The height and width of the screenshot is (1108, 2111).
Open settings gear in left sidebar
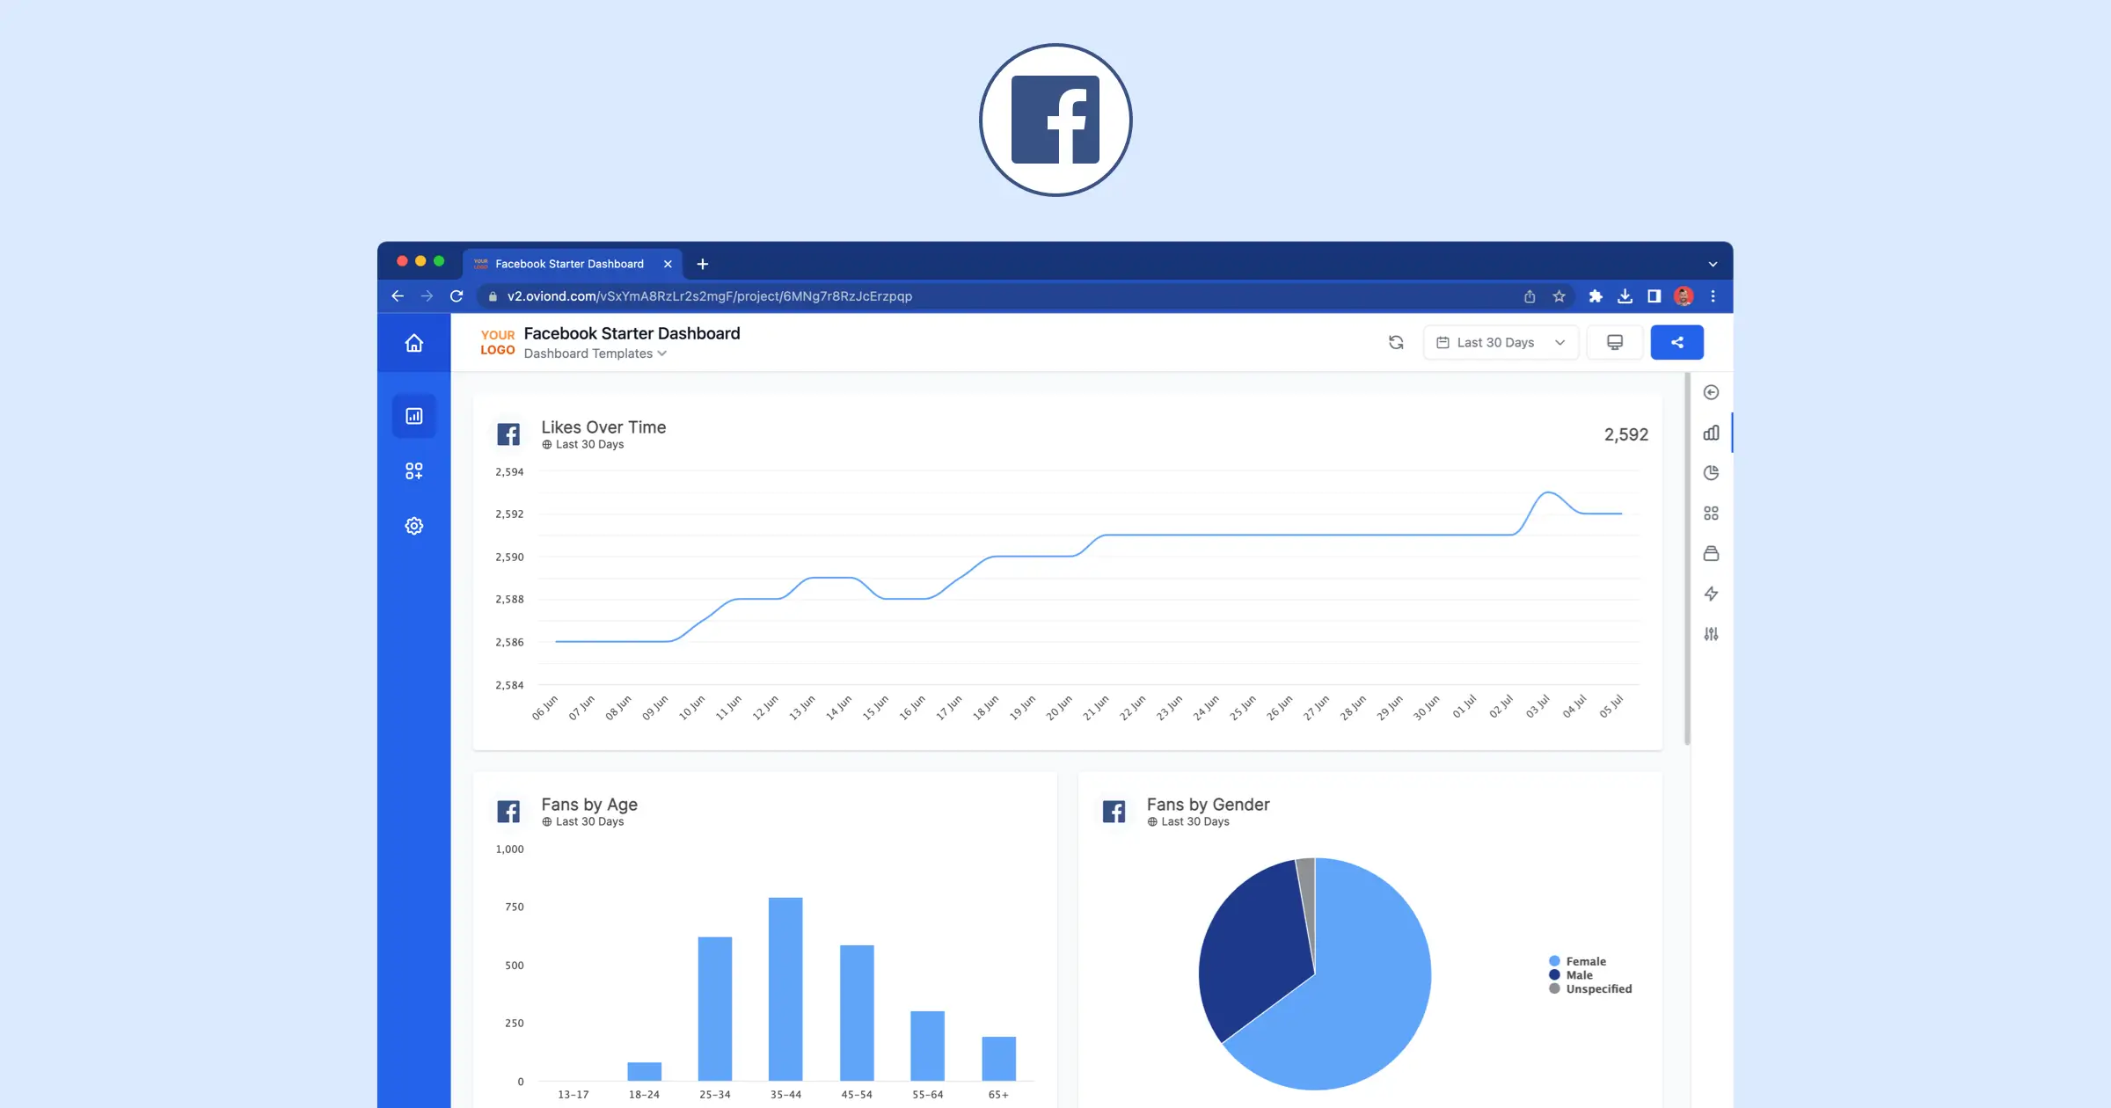[413, 526]
